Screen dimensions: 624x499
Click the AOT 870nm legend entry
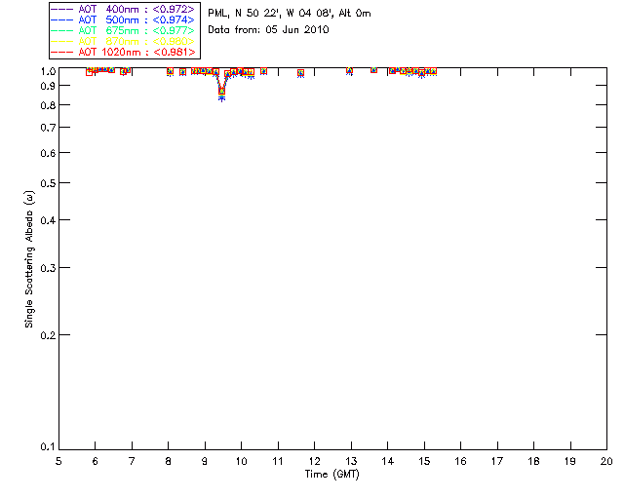pos(124,41)
